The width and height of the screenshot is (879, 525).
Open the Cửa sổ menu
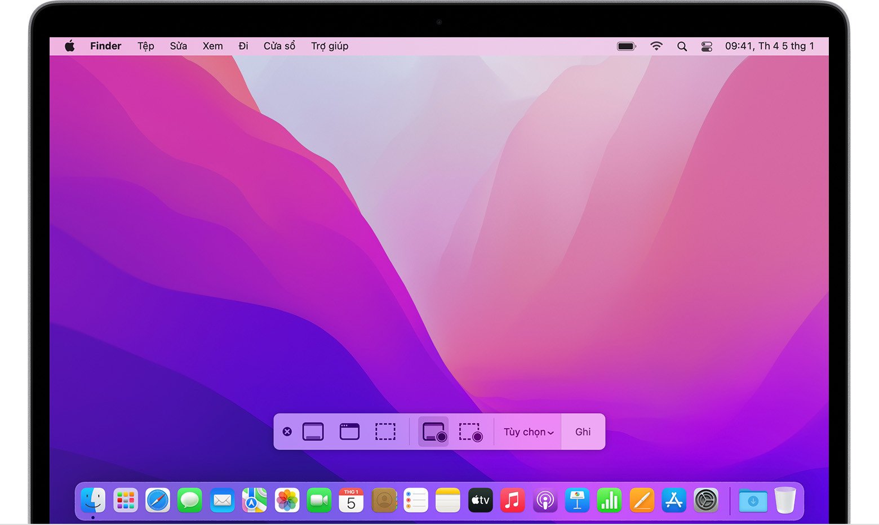pyautogui.click(x=279, y=46)
